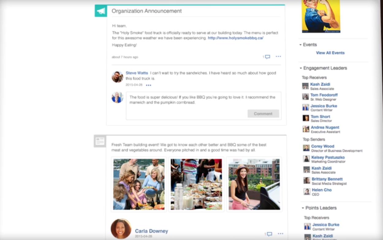
Task: Open the woman grilling photo thumbnail
Action: (x=254, y=184)
